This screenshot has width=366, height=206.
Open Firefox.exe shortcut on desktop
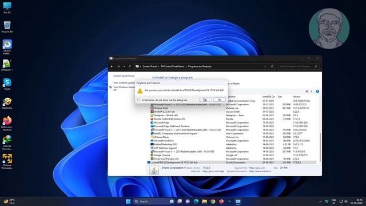click(7, 124)
